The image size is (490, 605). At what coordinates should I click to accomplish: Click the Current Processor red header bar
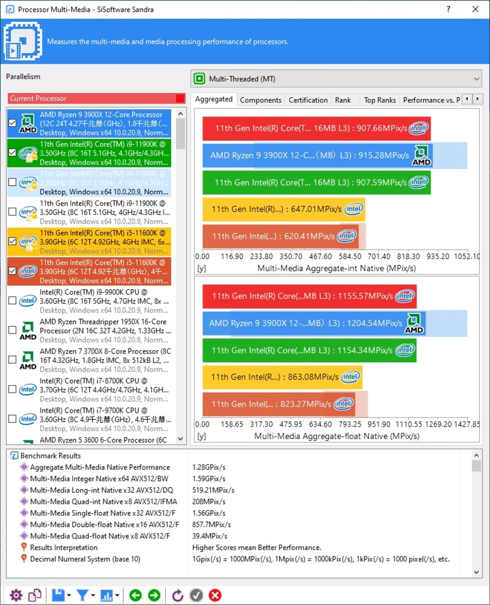click(97, 98)
